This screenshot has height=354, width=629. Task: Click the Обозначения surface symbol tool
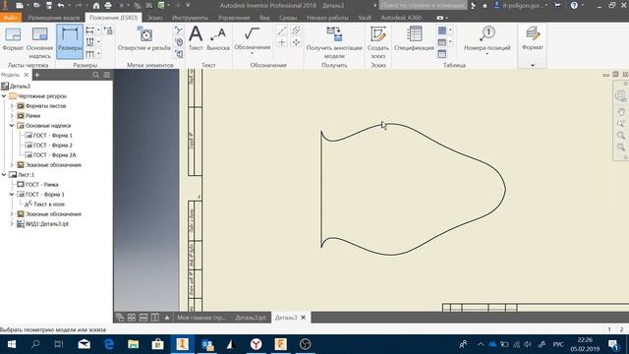click(x=252, y=39)
